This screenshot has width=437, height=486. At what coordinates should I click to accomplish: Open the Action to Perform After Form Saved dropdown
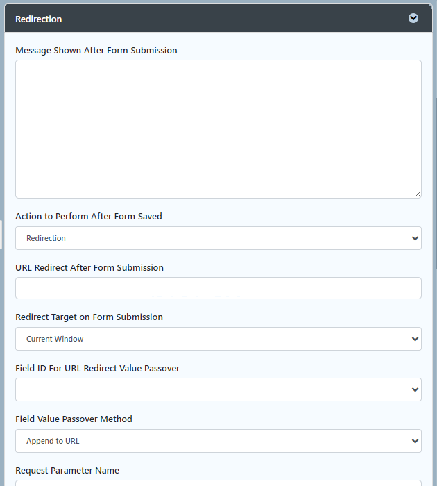click(218, 238)
